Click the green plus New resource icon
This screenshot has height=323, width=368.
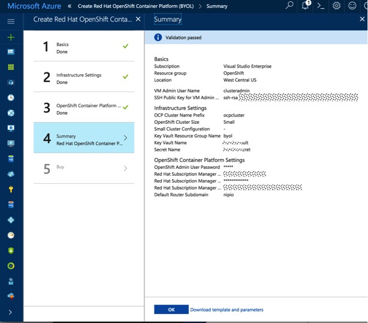[x=11, y=37]
